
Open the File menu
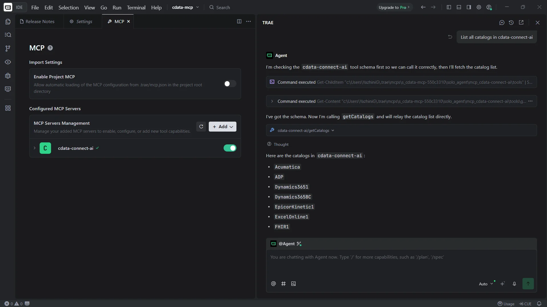click(35, 7)
